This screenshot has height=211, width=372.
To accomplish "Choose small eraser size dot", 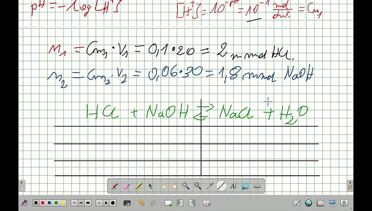I will [99, 203].
